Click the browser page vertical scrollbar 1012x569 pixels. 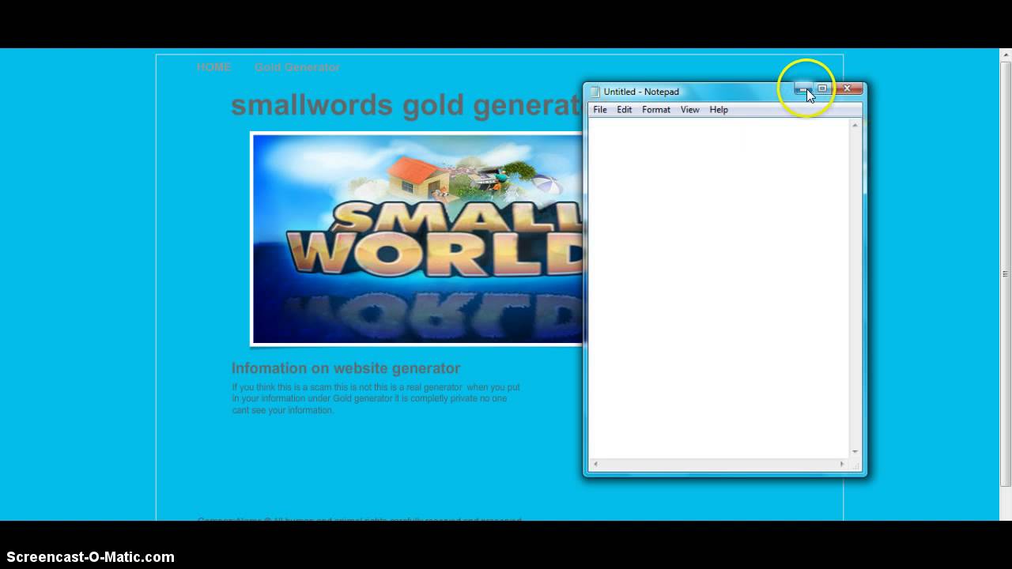pyautogui.click(x=1006, y=274)
